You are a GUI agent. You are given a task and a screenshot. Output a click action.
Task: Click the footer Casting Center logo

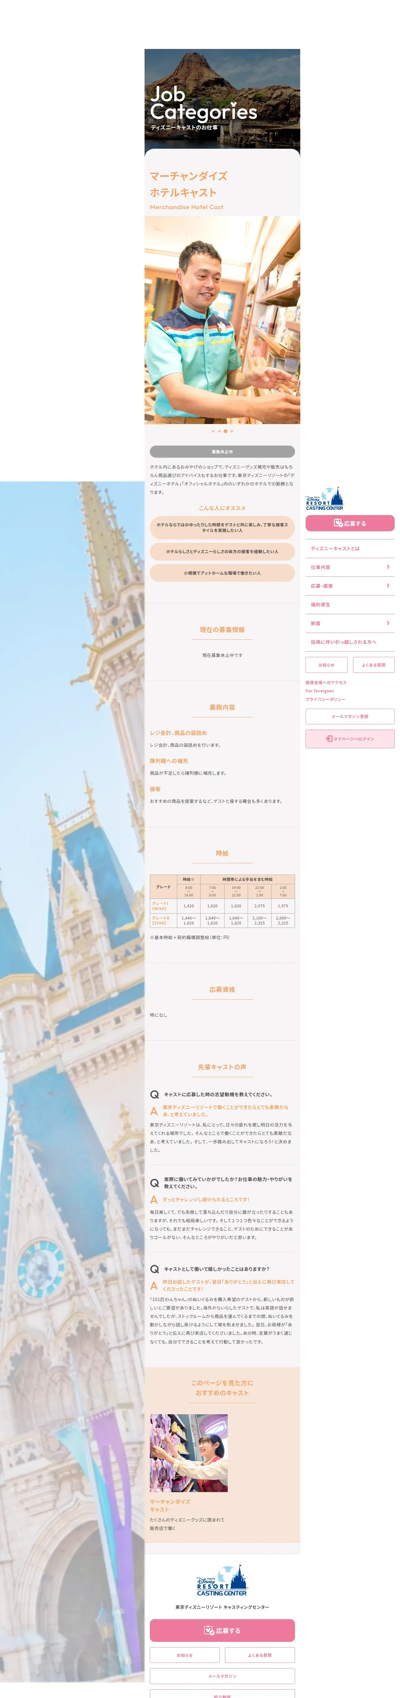point(222,1580)
